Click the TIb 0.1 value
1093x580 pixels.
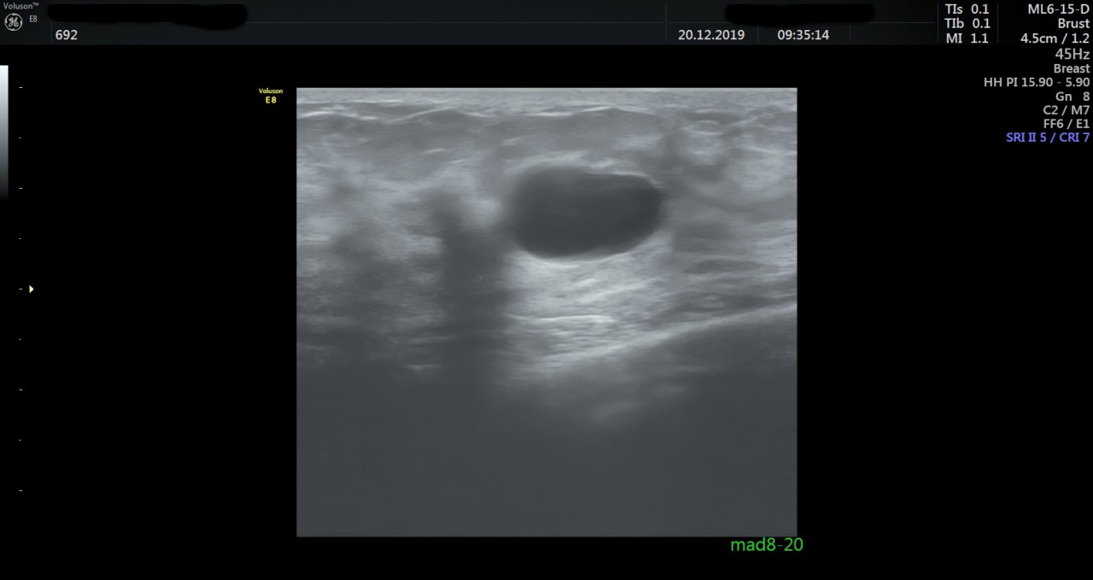(967, 24)
